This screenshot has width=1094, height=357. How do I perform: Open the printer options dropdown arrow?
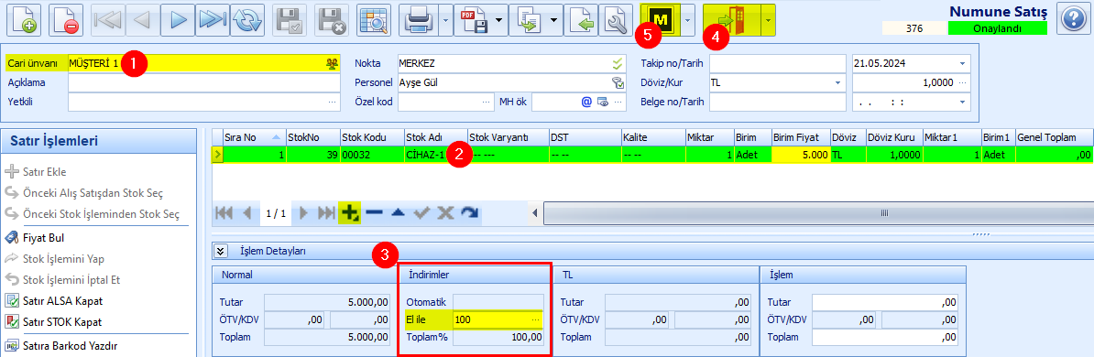pyautogui.click(x=446, y=21)
